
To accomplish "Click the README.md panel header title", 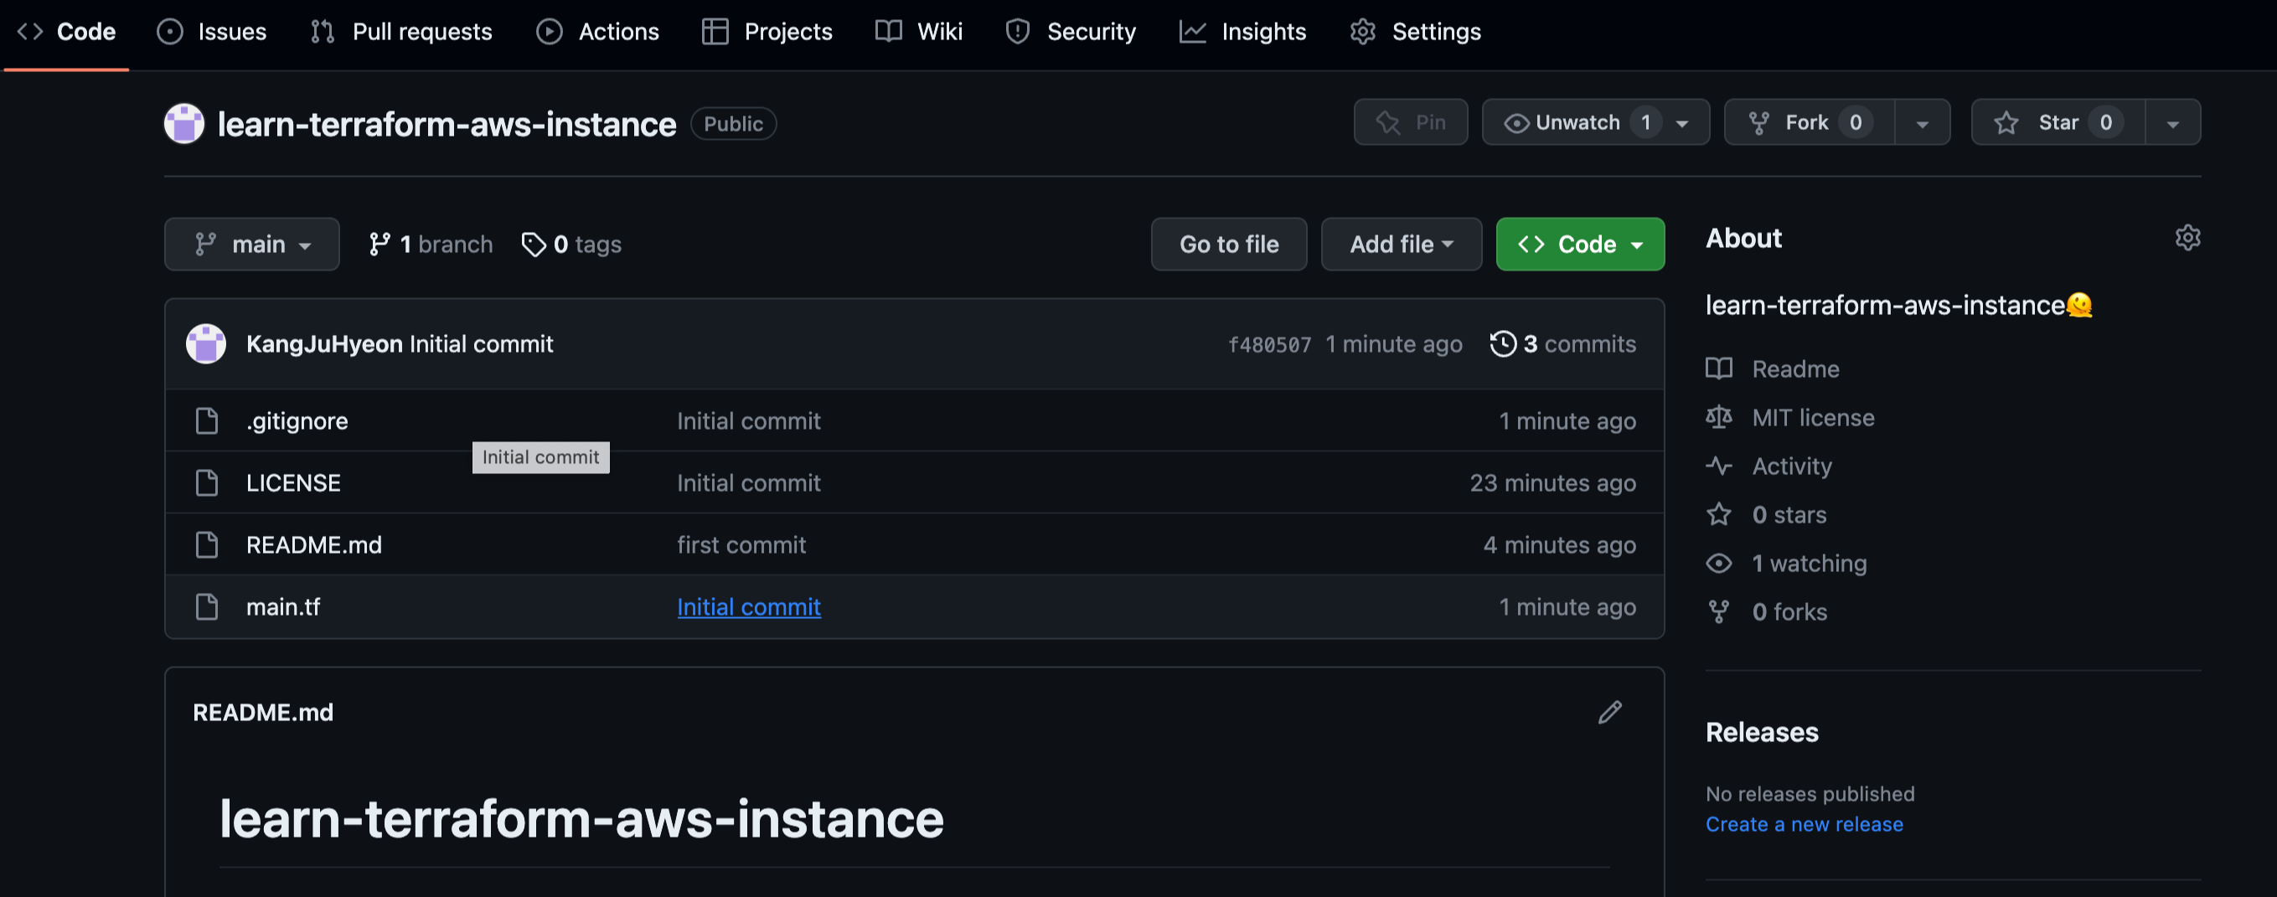I will click(262, 712).
